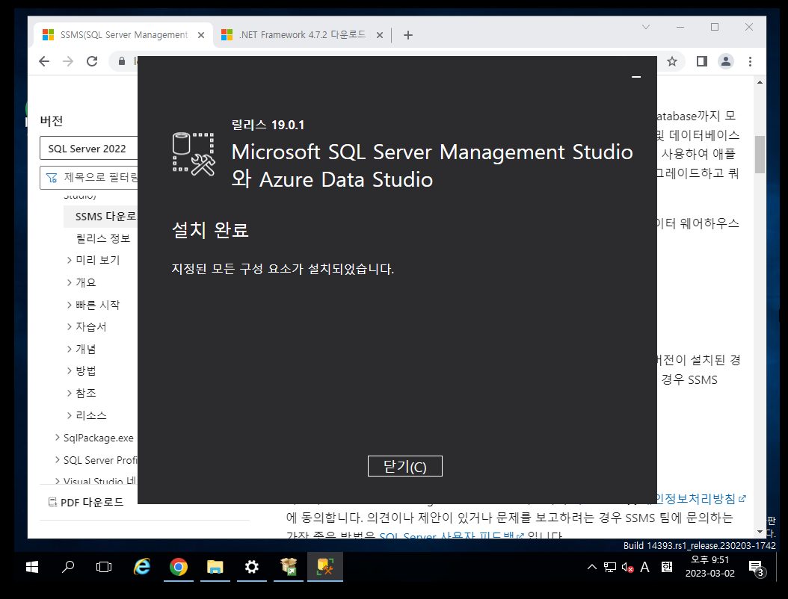Launch Internet Explorer from the taskbar
Viewport: 788px width, 599px height.
click(142, 567)
